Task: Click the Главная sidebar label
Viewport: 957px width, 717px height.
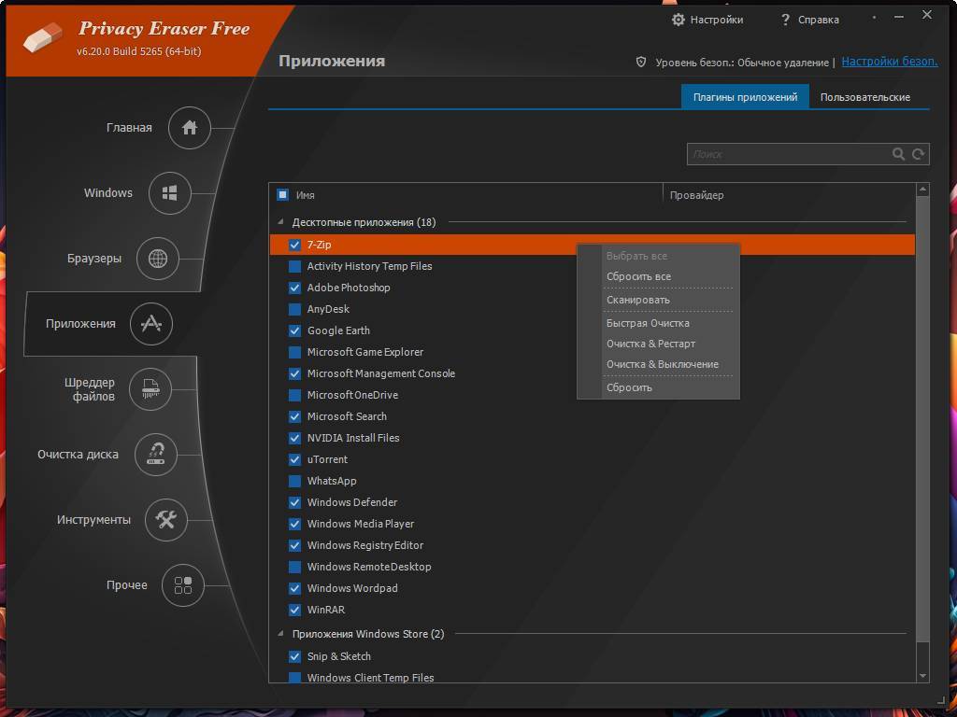Action: tap(129, 127)
